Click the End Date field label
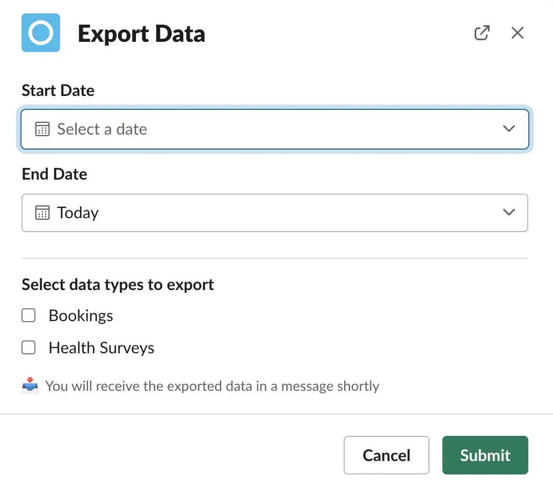 pos(55,174)
